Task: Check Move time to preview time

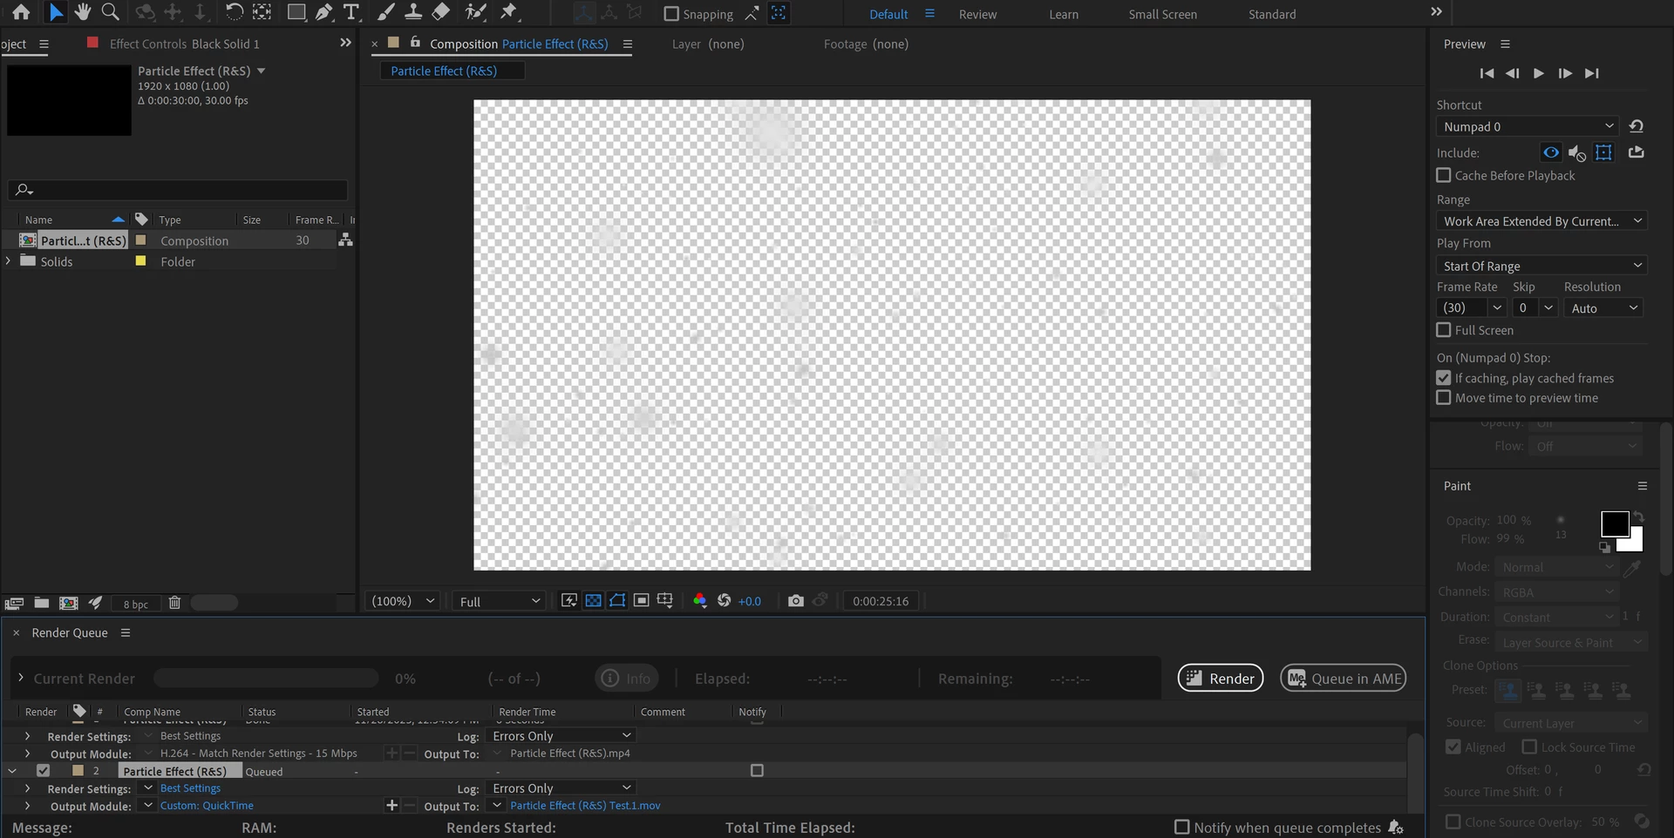Action: pos(1444,397)
